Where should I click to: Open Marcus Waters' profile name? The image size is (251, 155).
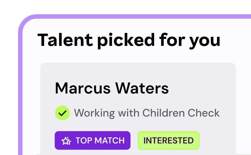[x=112, y=88]
